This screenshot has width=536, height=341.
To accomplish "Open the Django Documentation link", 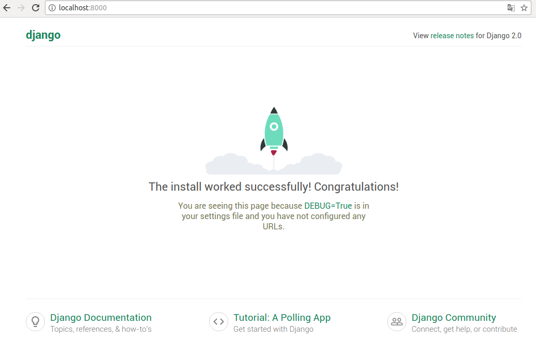I will [101, 317].
